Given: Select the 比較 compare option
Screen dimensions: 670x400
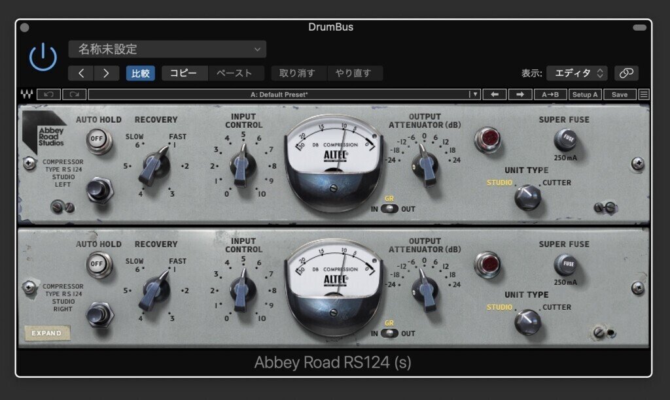Looking at the screenshot, I should (x=140, y=73).
